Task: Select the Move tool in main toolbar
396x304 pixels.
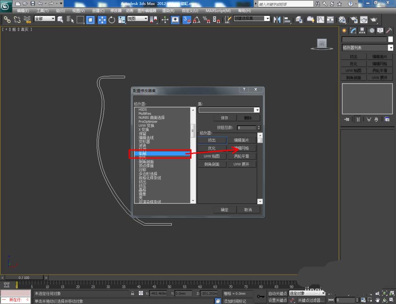Action: [x=102, y=19]
